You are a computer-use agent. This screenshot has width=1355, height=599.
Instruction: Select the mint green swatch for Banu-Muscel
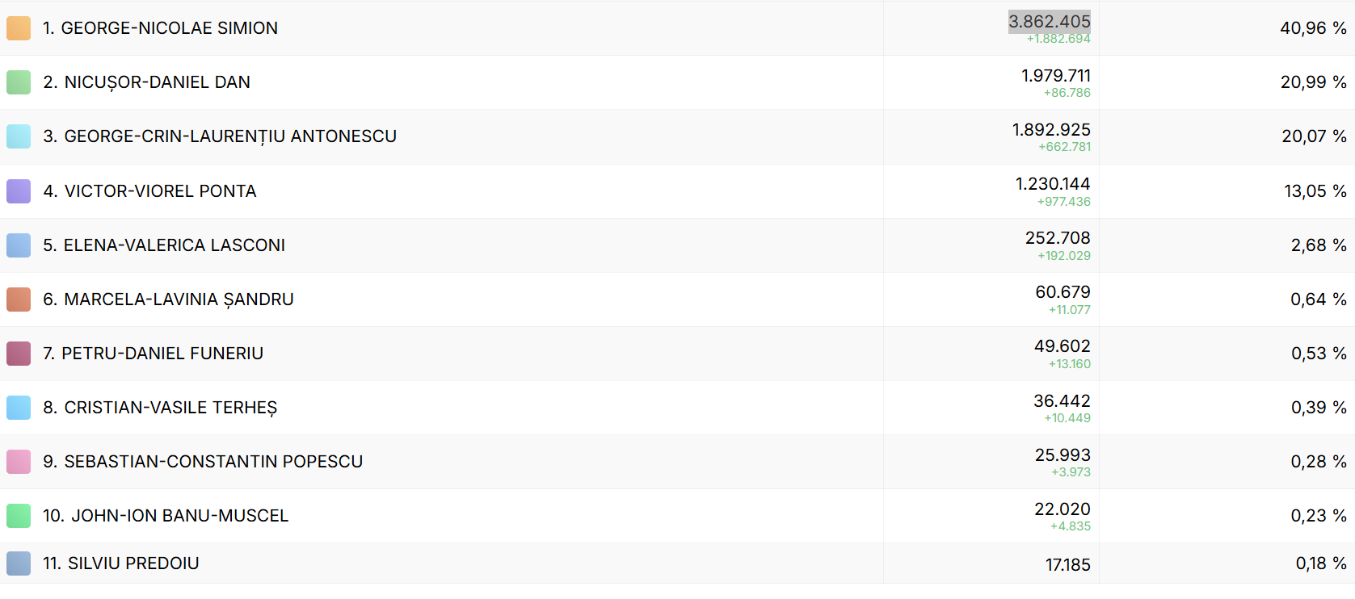point(18,516)
